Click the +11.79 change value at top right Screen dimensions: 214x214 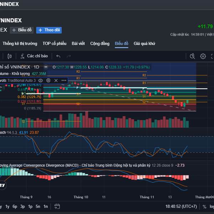(205, 26)
